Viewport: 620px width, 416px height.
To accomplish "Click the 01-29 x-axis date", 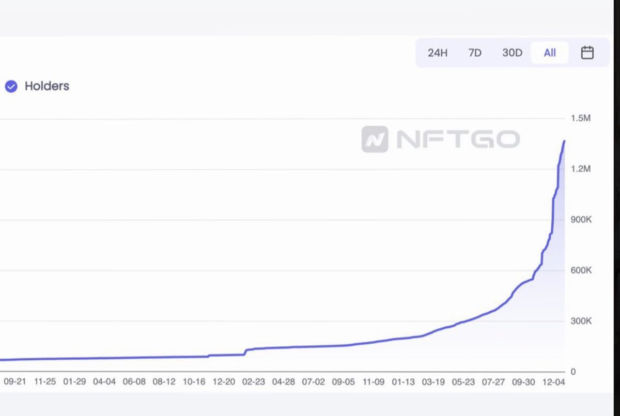I will 74,382.
